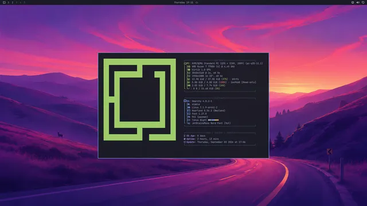Viewport: 367px width, 206px height.
Task: Click the rightmost tray icon in the top bar
Action: (x=363, y=2)
